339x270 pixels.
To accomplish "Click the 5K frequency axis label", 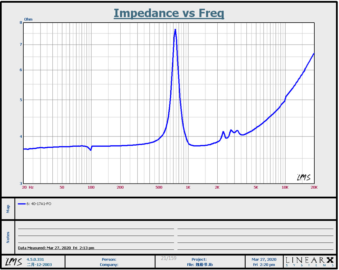I will coord(256,187).
